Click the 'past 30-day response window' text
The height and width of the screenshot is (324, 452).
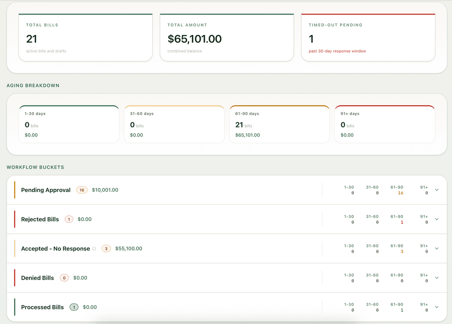tap(337, 51)
